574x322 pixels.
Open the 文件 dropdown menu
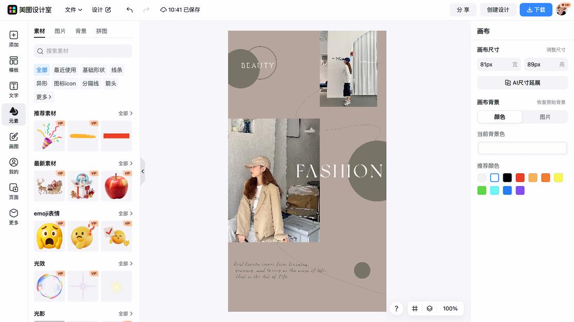73,10
